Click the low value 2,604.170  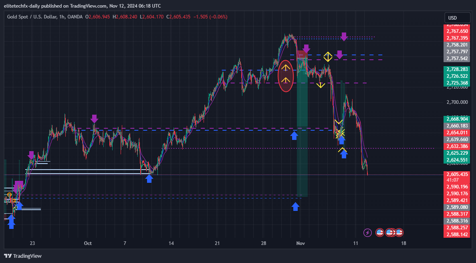[153, 17]
